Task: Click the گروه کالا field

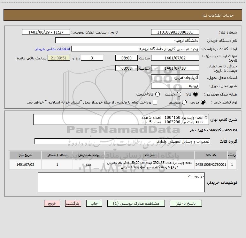Action: [122, 141]
